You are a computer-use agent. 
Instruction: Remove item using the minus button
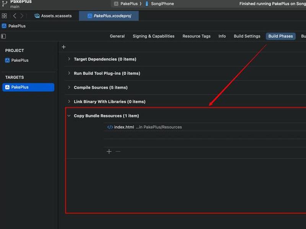pyautogui.click(x=118, y=151)
